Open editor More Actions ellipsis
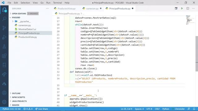 (193, 8)
